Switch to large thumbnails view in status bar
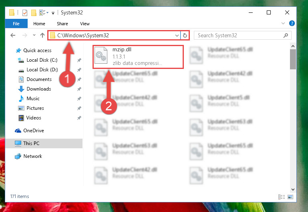The height and width of the screenshot is (212, 308). point(290,197)
